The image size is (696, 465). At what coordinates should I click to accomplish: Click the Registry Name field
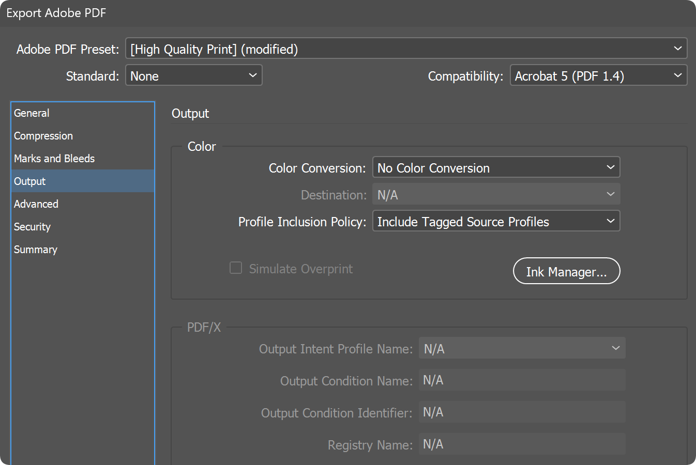coord(522,444)
